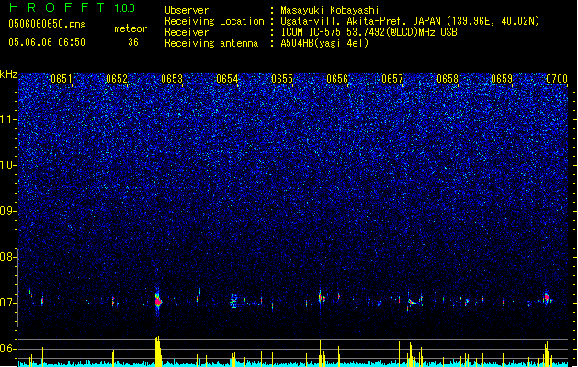Select the meteor count value 36

point(133,42)
